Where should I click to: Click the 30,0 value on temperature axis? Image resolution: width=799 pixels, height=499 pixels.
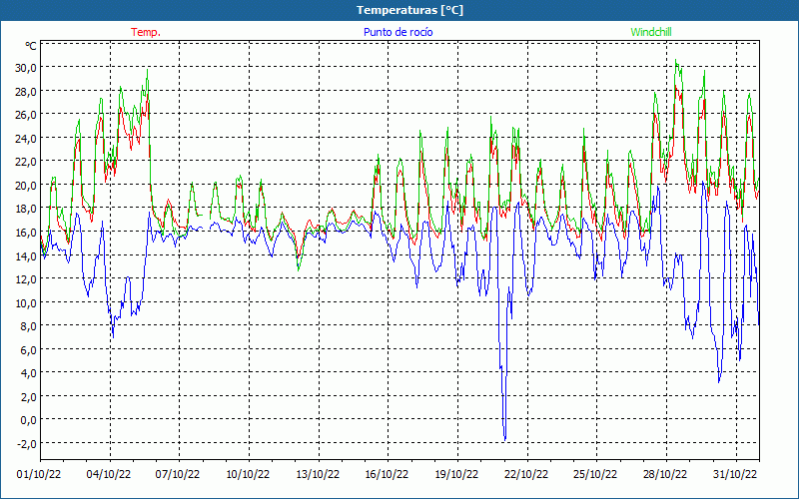pyautogui.click(x=27, y=68)
